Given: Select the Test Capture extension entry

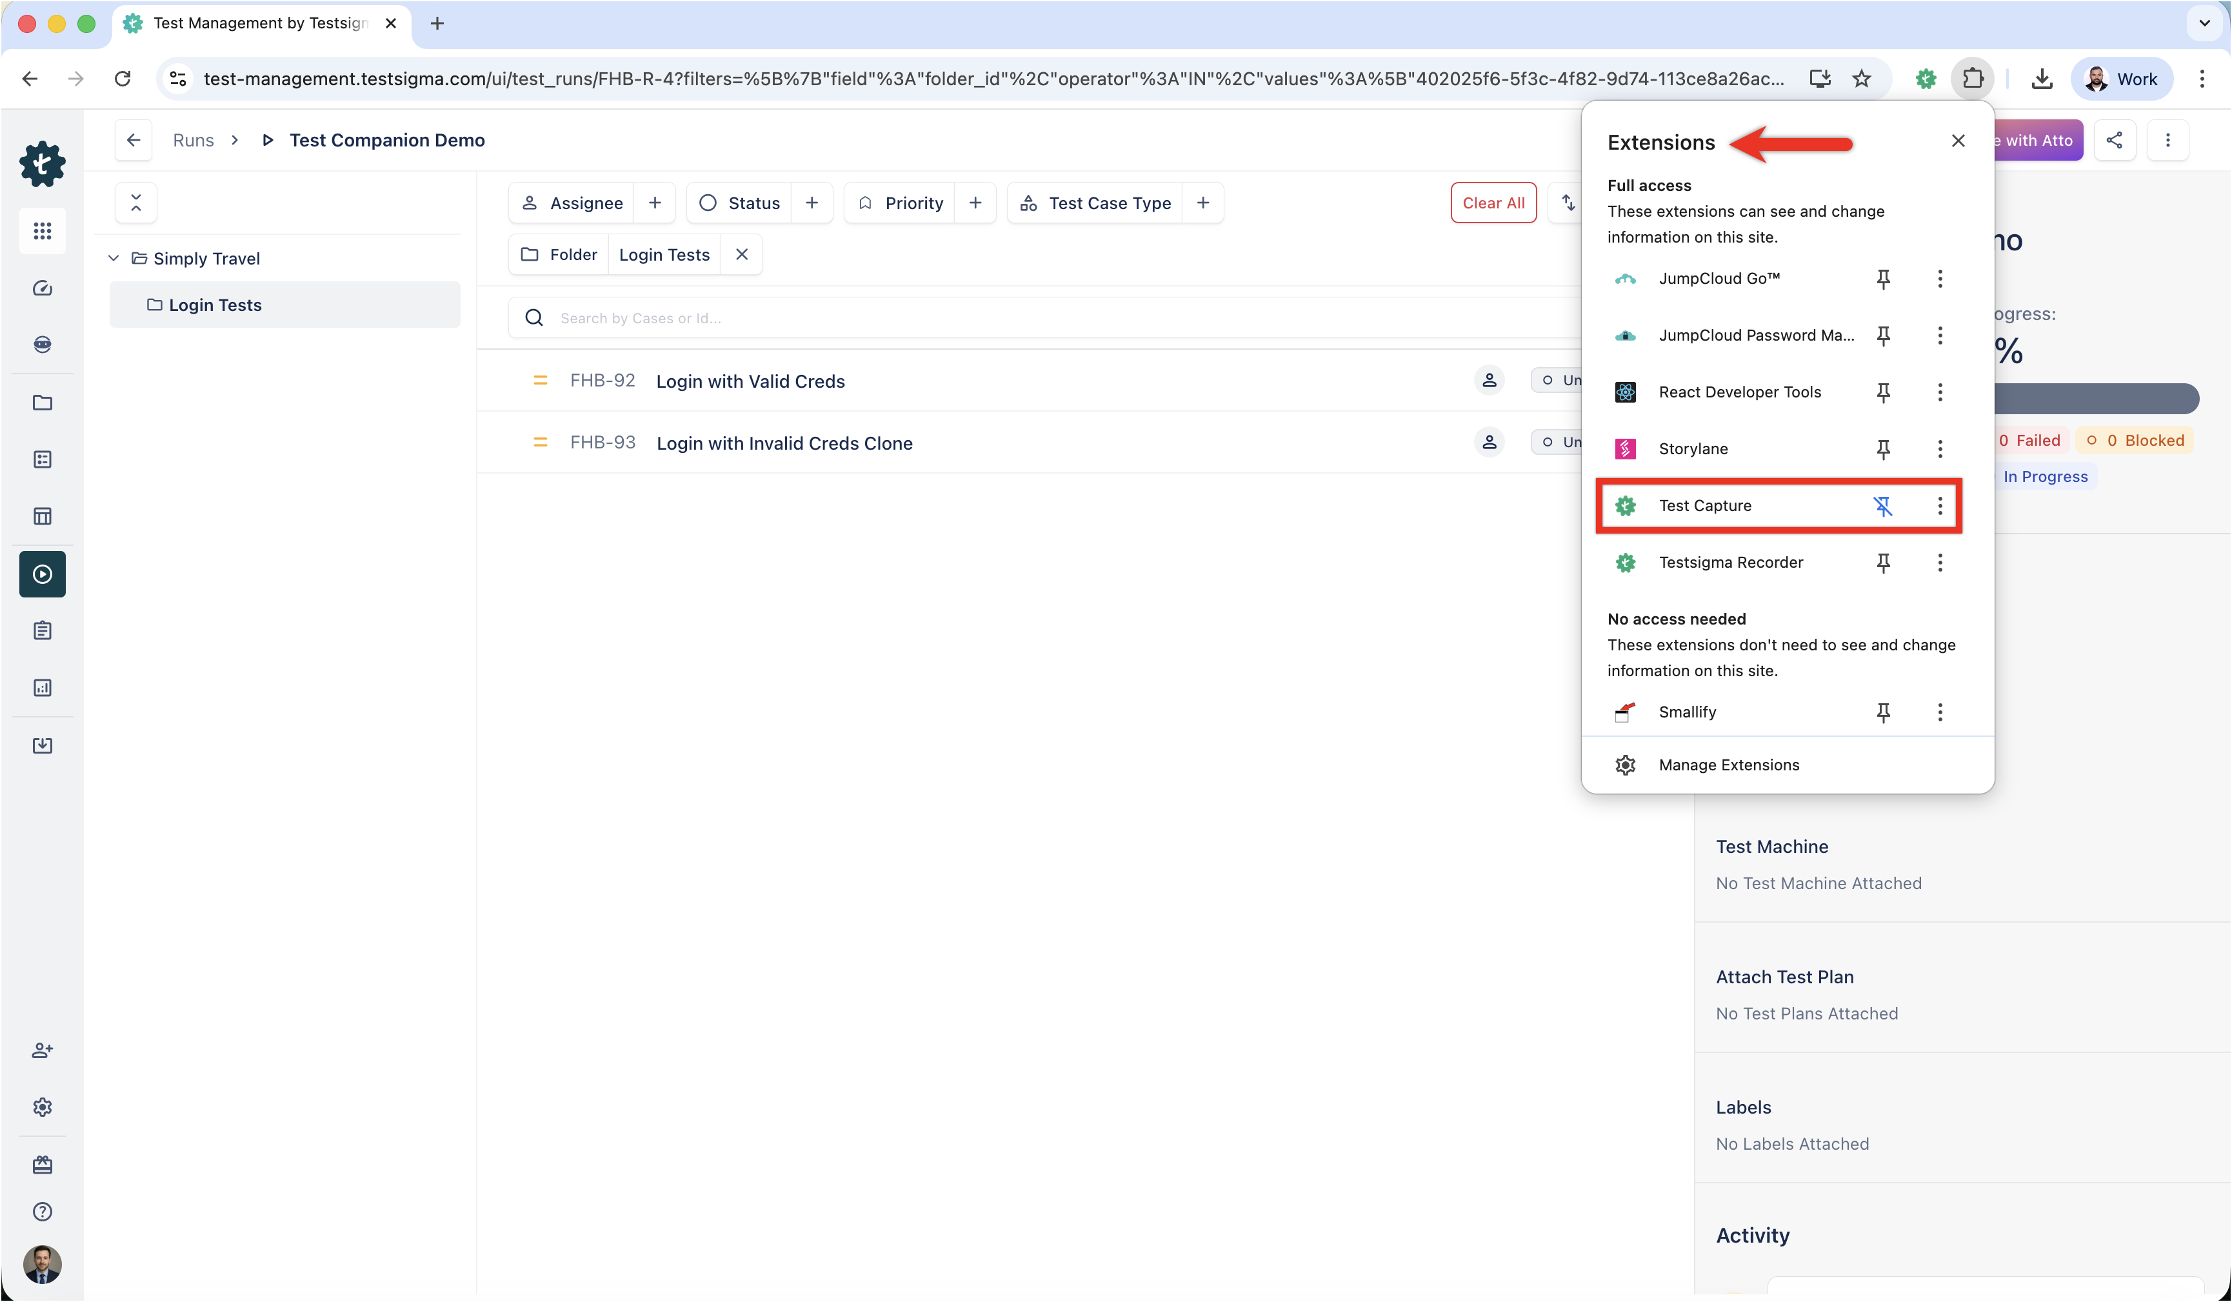Looking at the screenshot, I should (1704, 506).
